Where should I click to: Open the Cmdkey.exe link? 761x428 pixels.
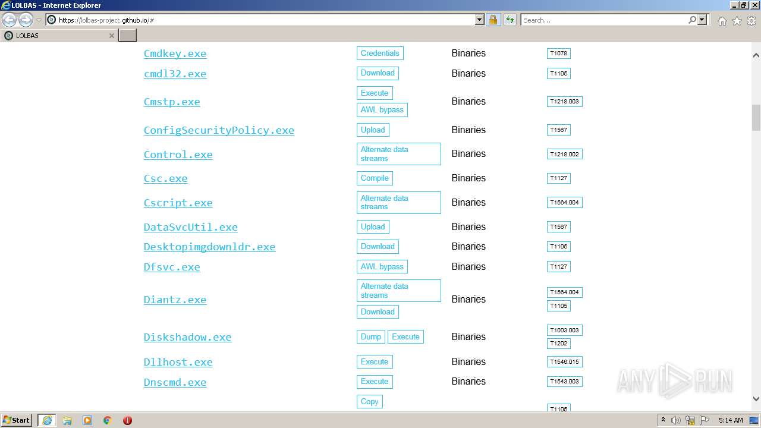pyautogui.click(x=175, y=53)
